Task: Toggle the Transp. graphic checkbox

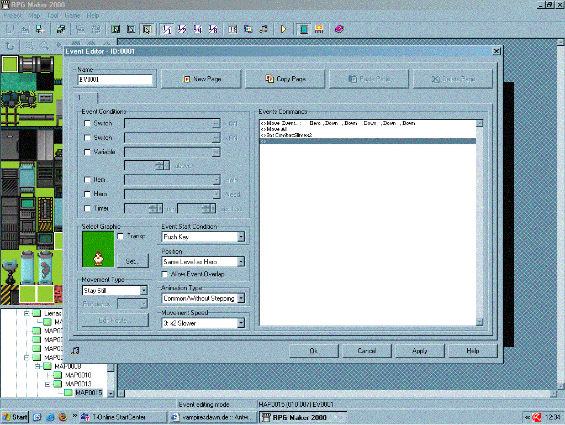Action: (121, 236)
